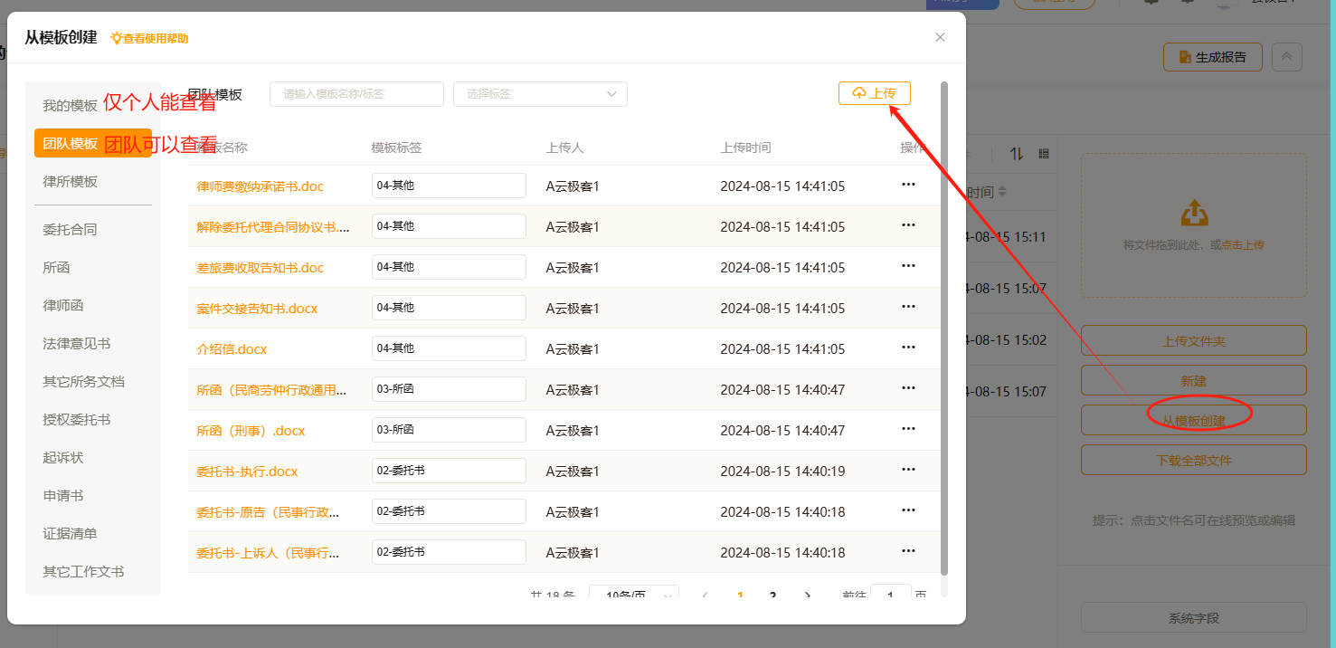Click the dialog's vertical scrollbar

pos(944,326)
